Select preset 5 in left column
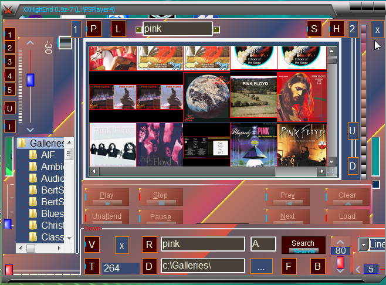 [x=10, y=90]
